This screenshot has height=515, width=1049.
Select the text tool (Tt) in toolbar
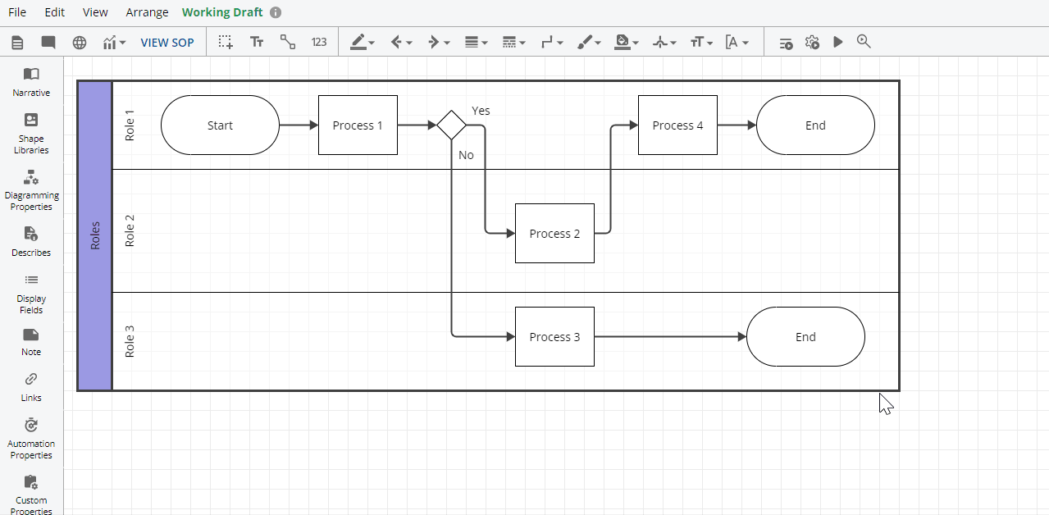pos(257,42)
